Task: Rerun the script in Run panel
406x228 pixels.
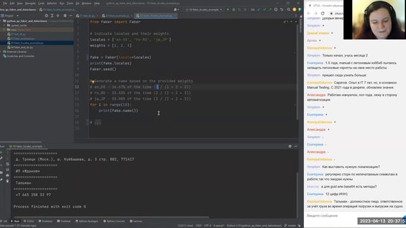Action: [1, 153]
